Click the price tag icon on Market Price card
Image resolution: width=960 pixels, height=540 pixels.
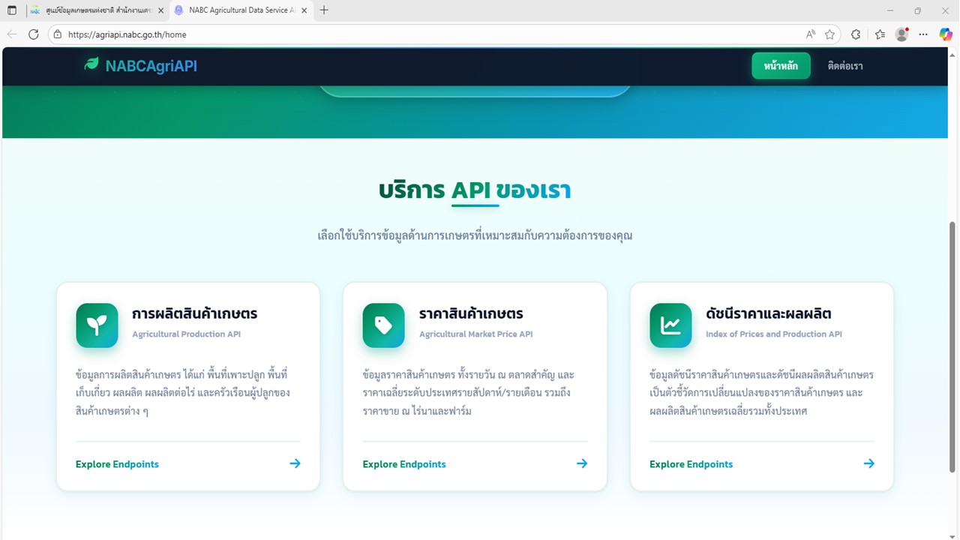(383, 325)
